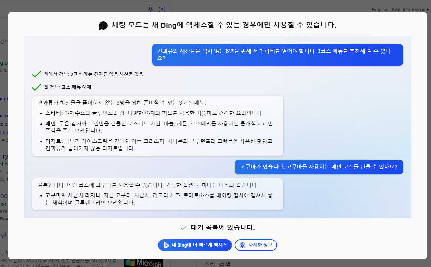
Task: Click the 물론입니다 reply opening sentence
Action: (148, 185)
